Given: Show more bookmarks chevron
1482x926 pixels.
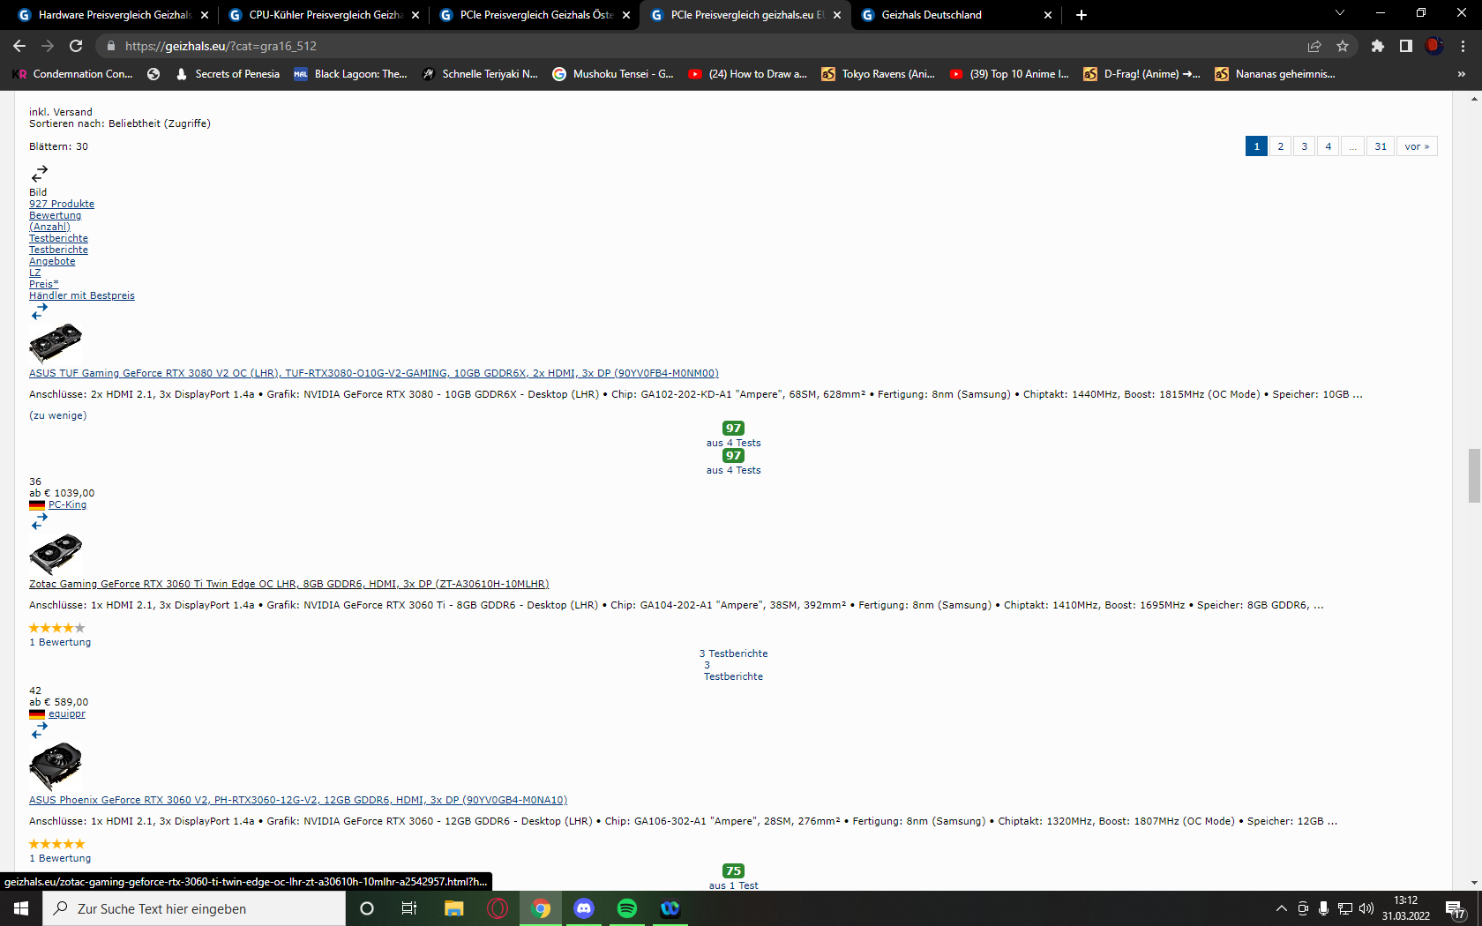Looking at the screenshot, I should pos(1462,74).
